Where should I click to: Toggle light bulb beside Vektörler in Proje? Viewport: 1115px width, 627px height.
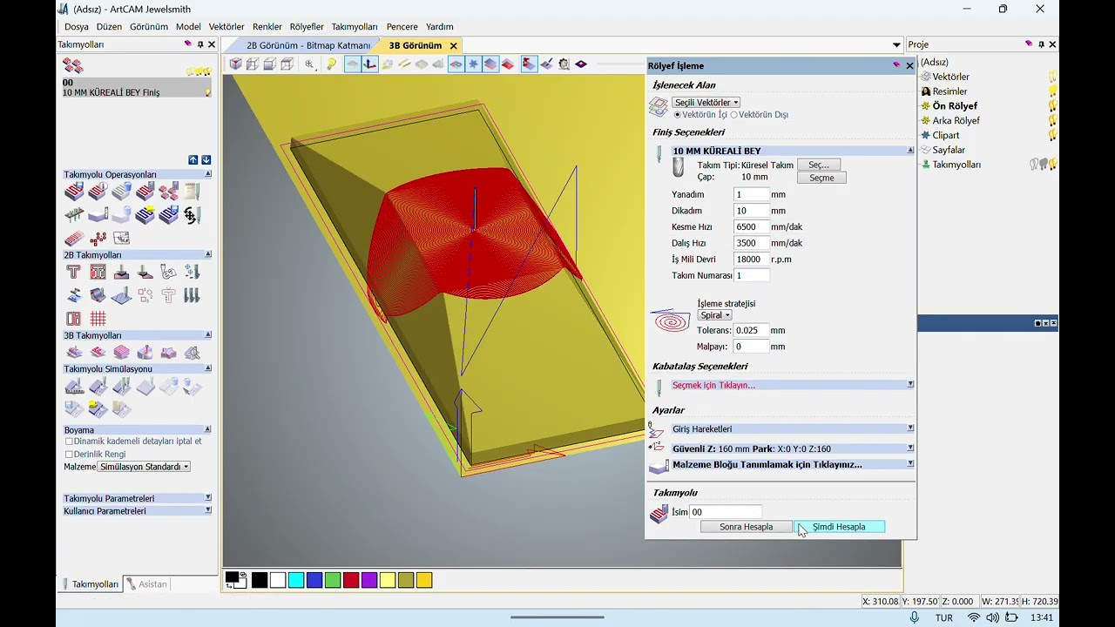[x=1052, y=77]
